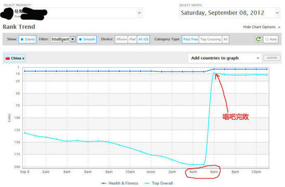Click the Top Overall legend marker
285x187 pixels.
[x=147, y=183]
